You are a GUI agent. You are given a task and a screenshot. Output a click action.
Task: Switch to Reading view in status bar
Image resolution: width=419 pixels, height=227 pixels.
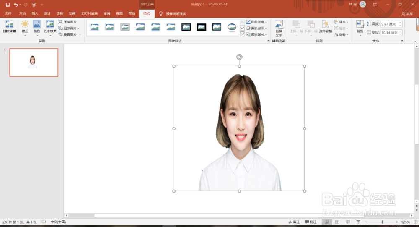tap(347, 222)
